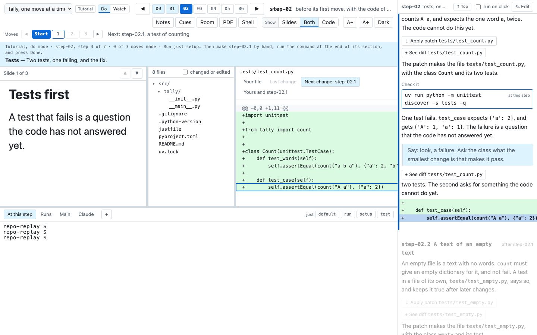This screenshot has height=335, width=537.
Task: Open PDF view
Action: coord(228,22)
